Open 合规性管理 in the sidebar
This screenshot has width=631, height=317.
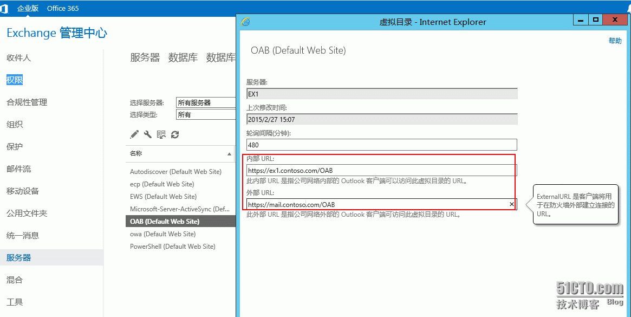pos(27,102)
